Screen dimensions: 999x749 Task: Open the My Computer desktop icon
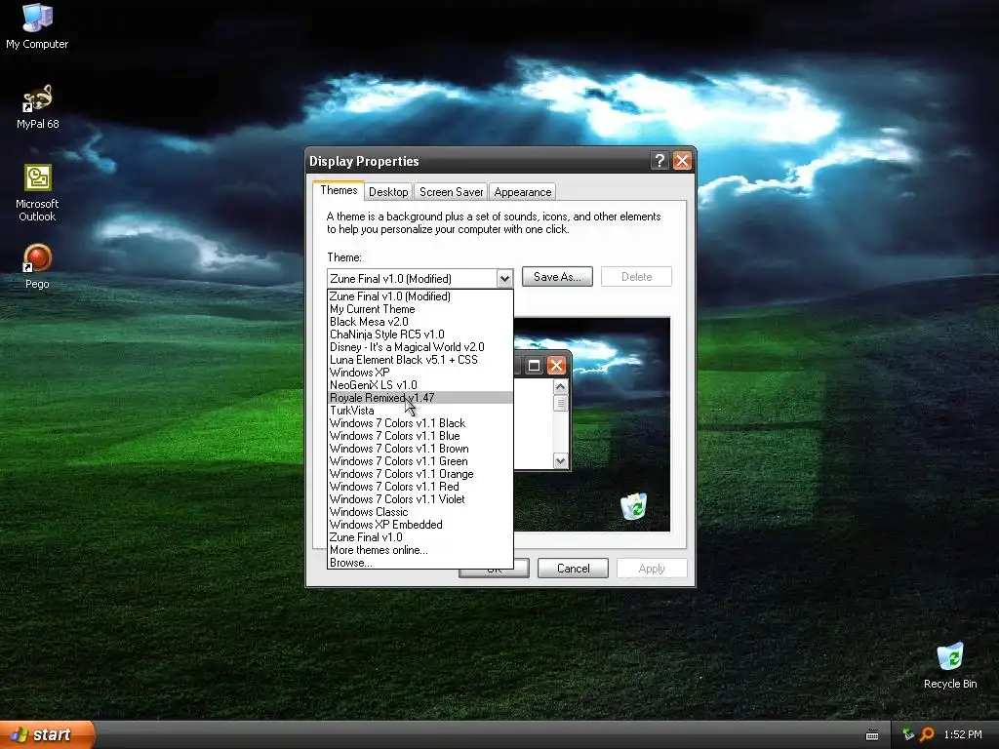(37, 25)
